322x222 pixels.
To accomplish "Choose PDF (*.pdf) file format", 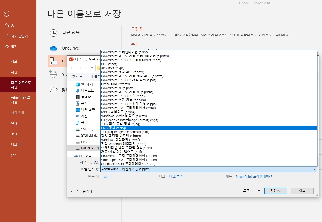I will [x=209, y=64].
